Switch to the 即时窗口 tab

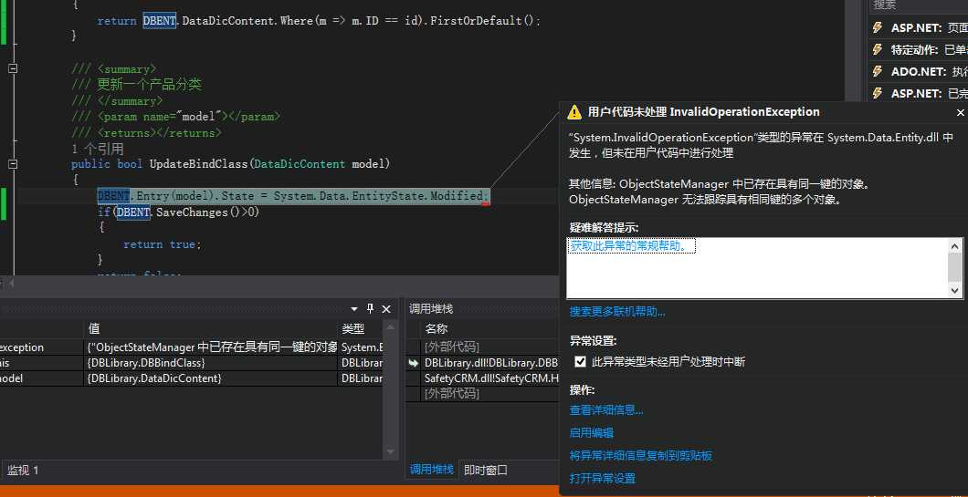486,470
